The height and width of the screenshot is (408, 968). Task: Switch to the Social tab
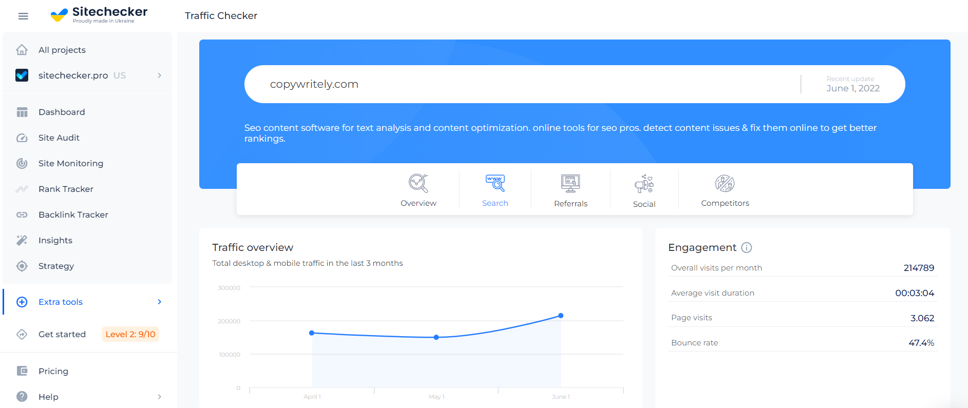pos(644,191)
